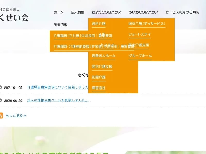Click the bullet icon beside 2020-06-29
Screen dimensions: 206x154
point(1,100)
